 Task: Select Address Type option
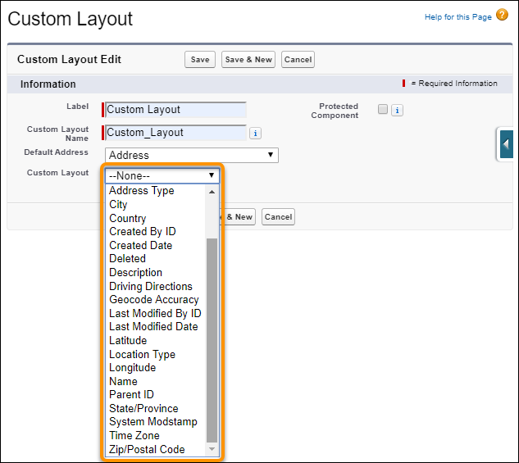(x=155, y=191)
